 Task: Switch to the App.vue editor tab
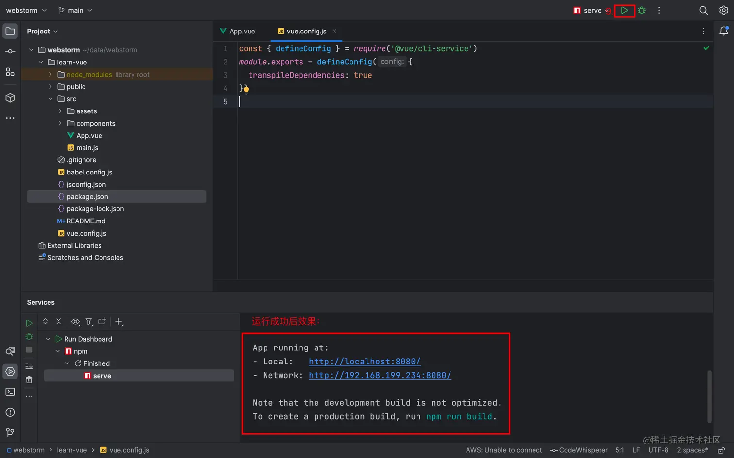pos(237,31)
